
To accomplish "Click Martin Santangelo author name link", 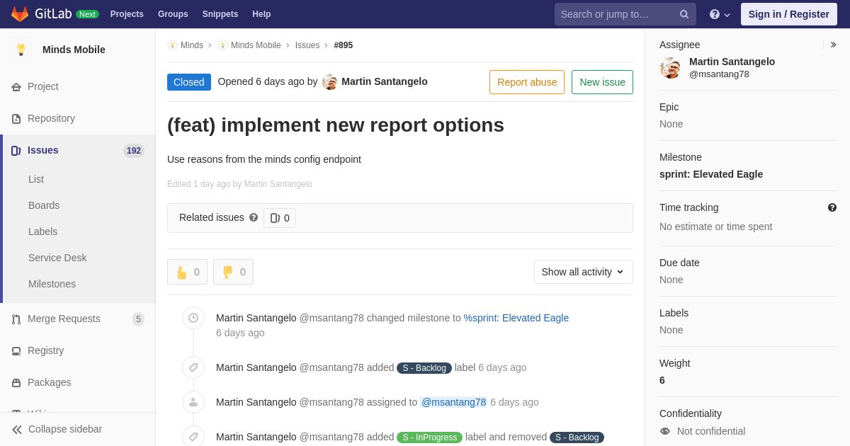I will point(385,81).
